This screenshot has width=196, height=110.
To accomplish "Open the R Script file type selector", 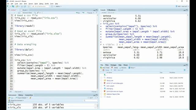I will click(x=94, y=92).
